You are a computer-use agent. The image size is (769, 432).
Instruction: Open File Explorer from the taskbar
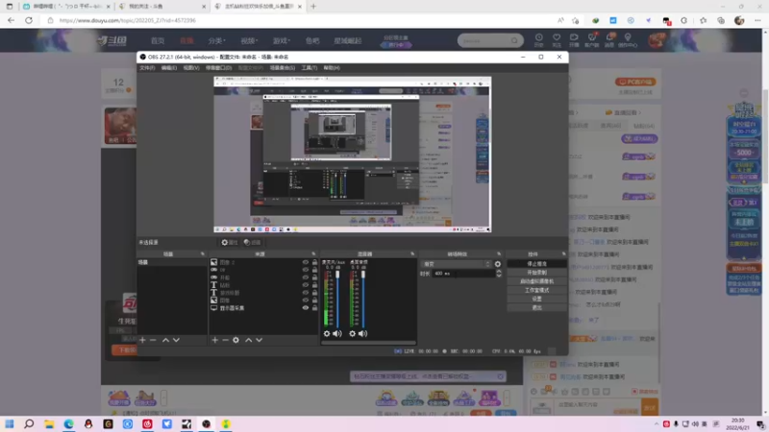(49, 423)
